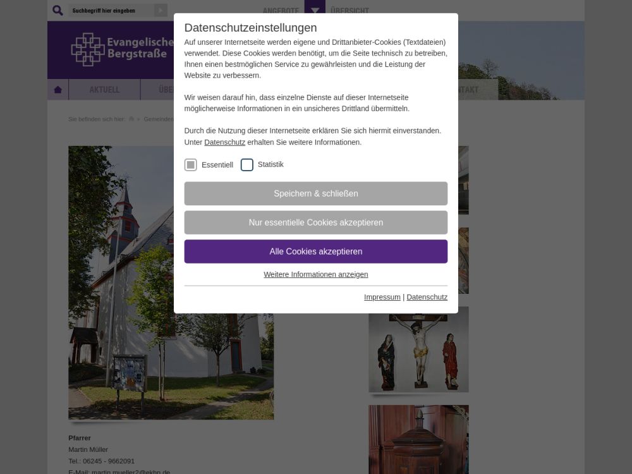Toggle the Essentiell checkbox
Screen dimensions: 632x474
point(191,164)
